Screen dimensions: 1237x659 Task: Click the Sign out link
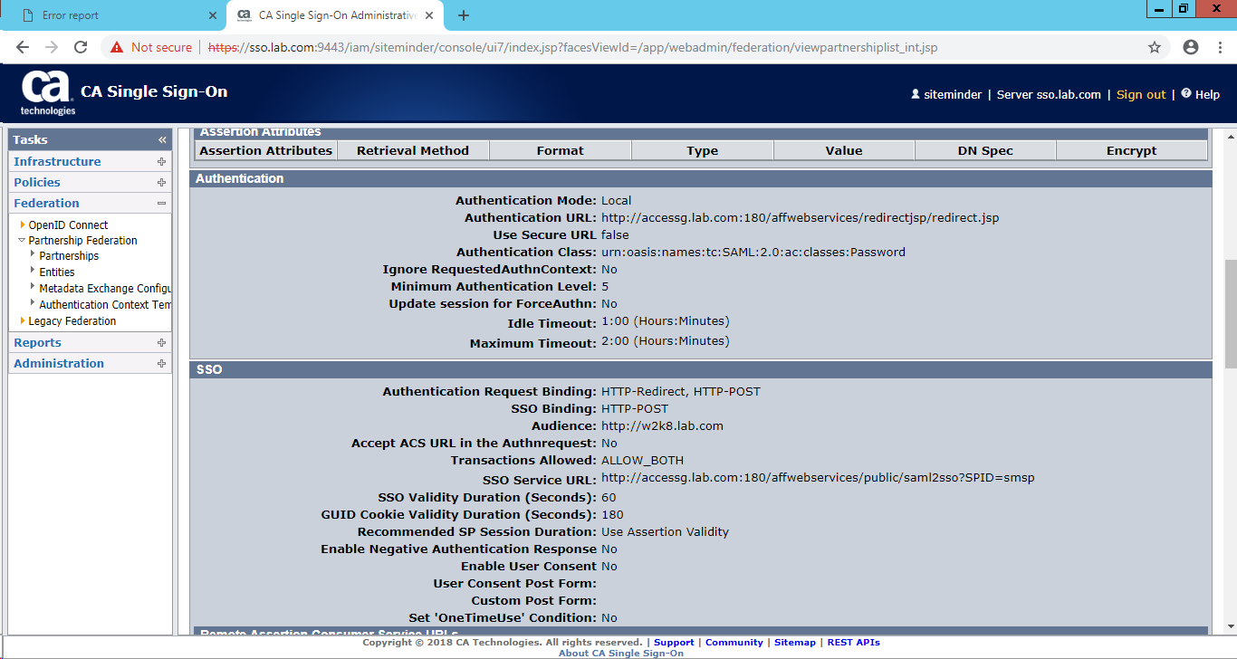click(x=1141, y=94)
